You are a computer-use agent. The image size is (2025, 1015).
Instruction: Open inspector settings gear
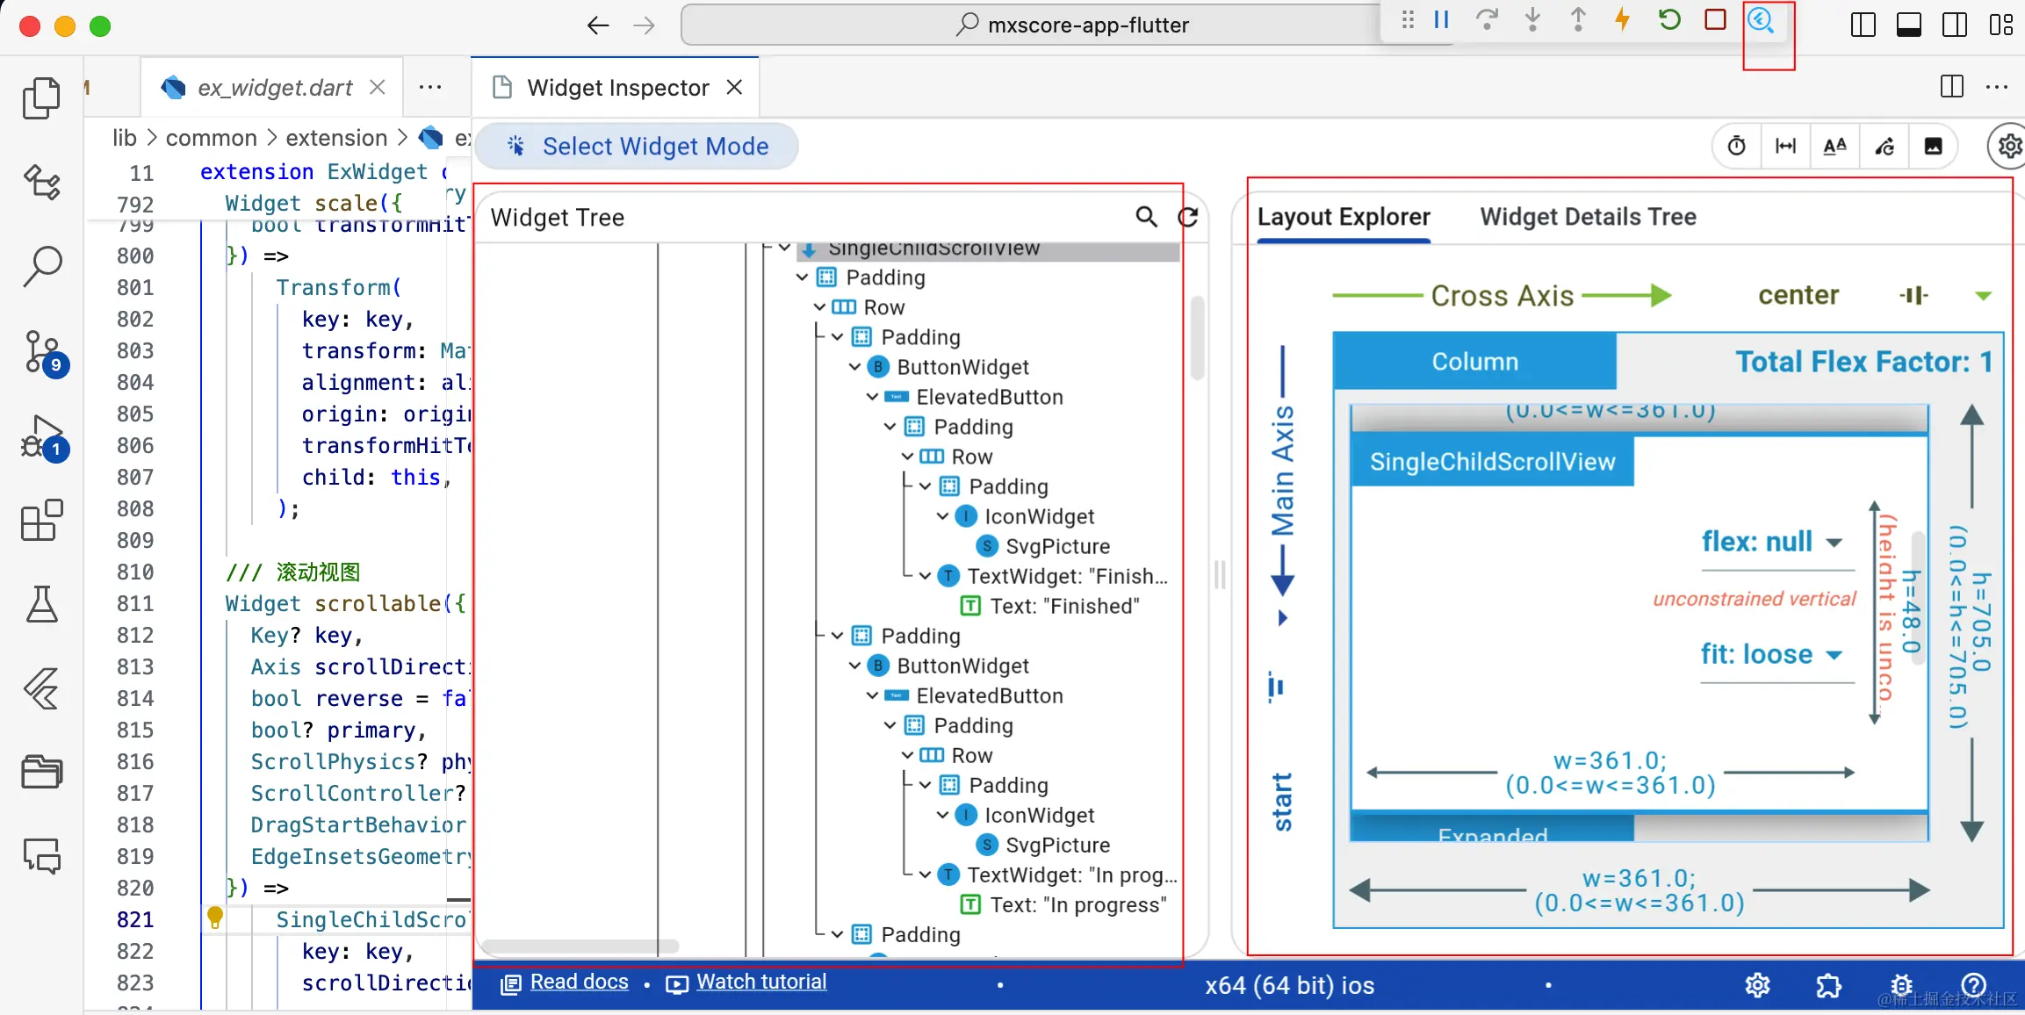pyautogui.click(x=2008, y=146)
